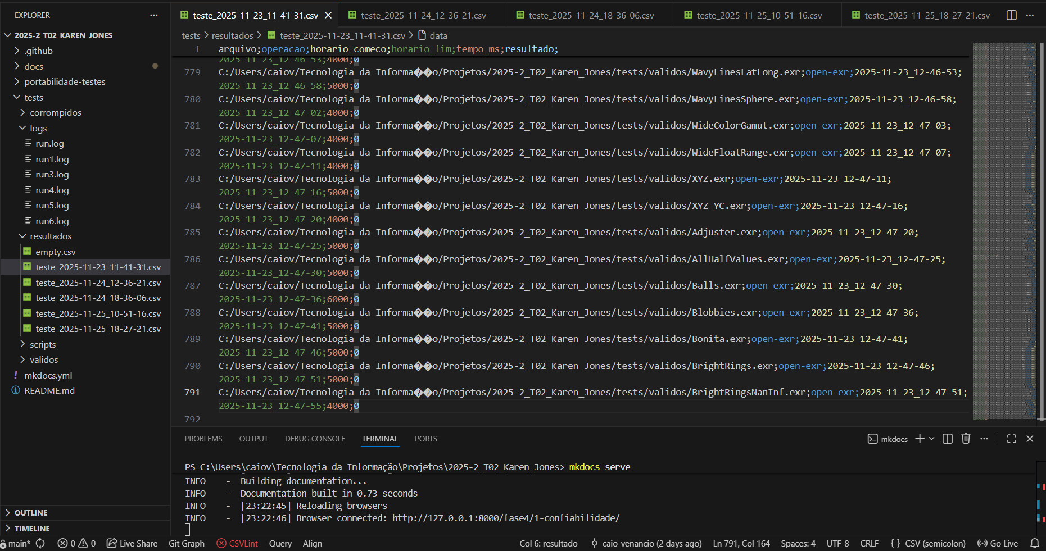Toggle Go Live server
The height and width of the screenshot is (551, 1046).
click(x=998, y=543)
